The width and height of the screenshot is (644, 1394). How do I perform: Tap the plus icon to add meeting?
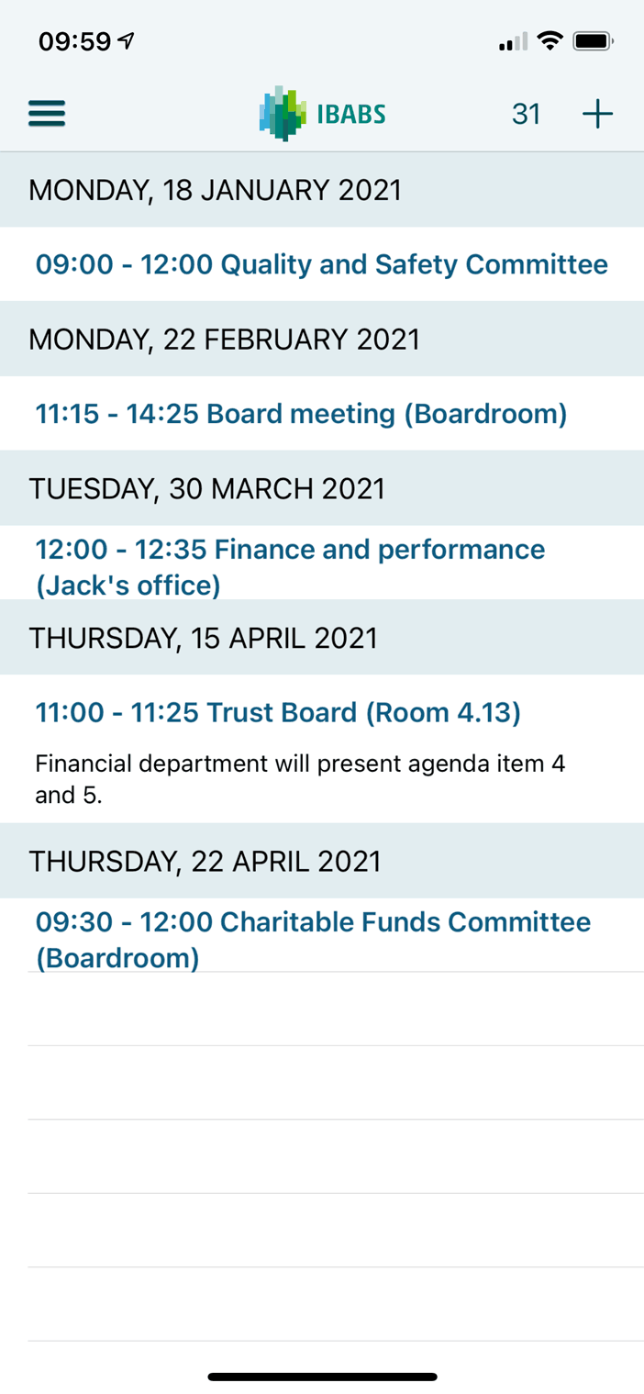[x=597, y=114]
